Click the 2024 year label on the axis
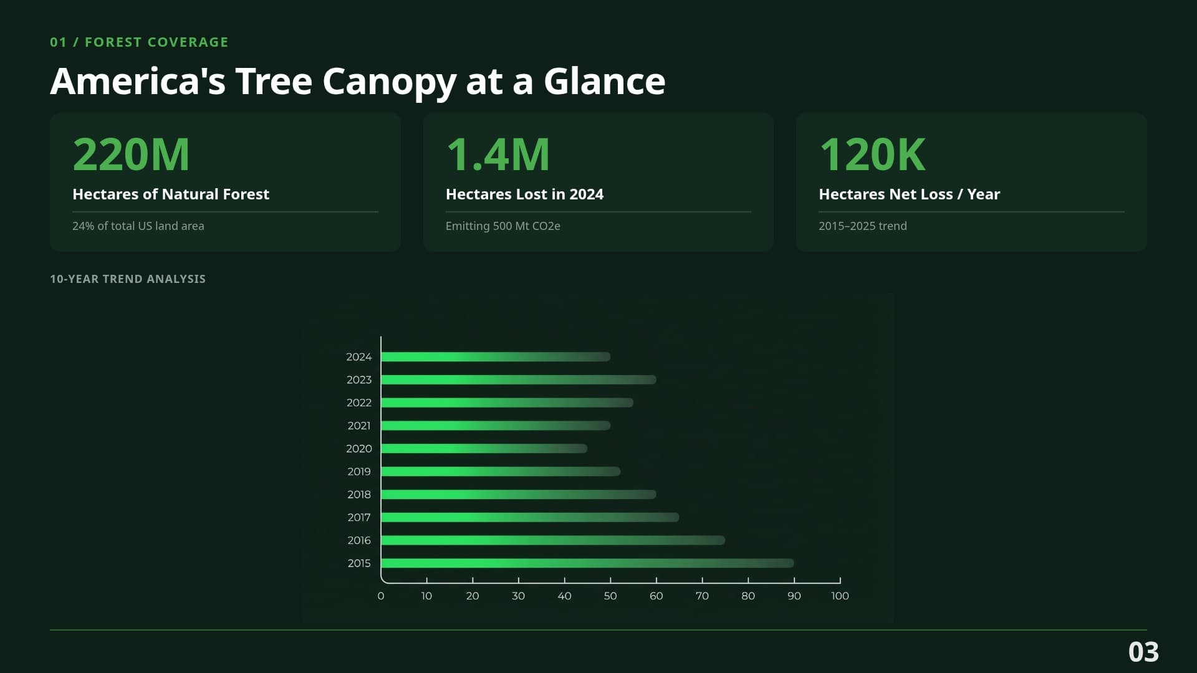The width and height of the screenshot is (1197, 673). (x=358, y=356)
